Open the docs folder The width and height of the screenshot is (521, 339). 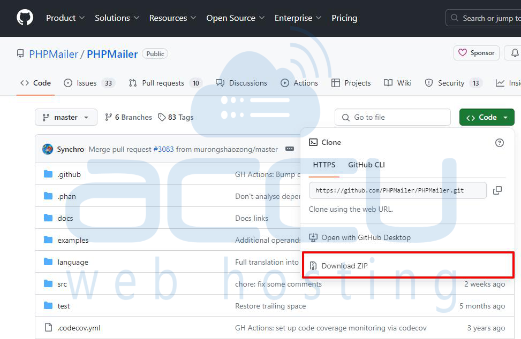tap(65, 218)
